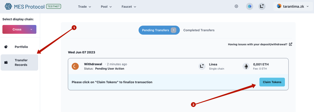Open the settings gear icon
The image size is (314, 112).
click(236, 6)
